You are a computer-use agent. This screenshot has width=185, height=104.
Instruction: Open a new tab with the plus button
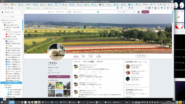pos(169,4)
